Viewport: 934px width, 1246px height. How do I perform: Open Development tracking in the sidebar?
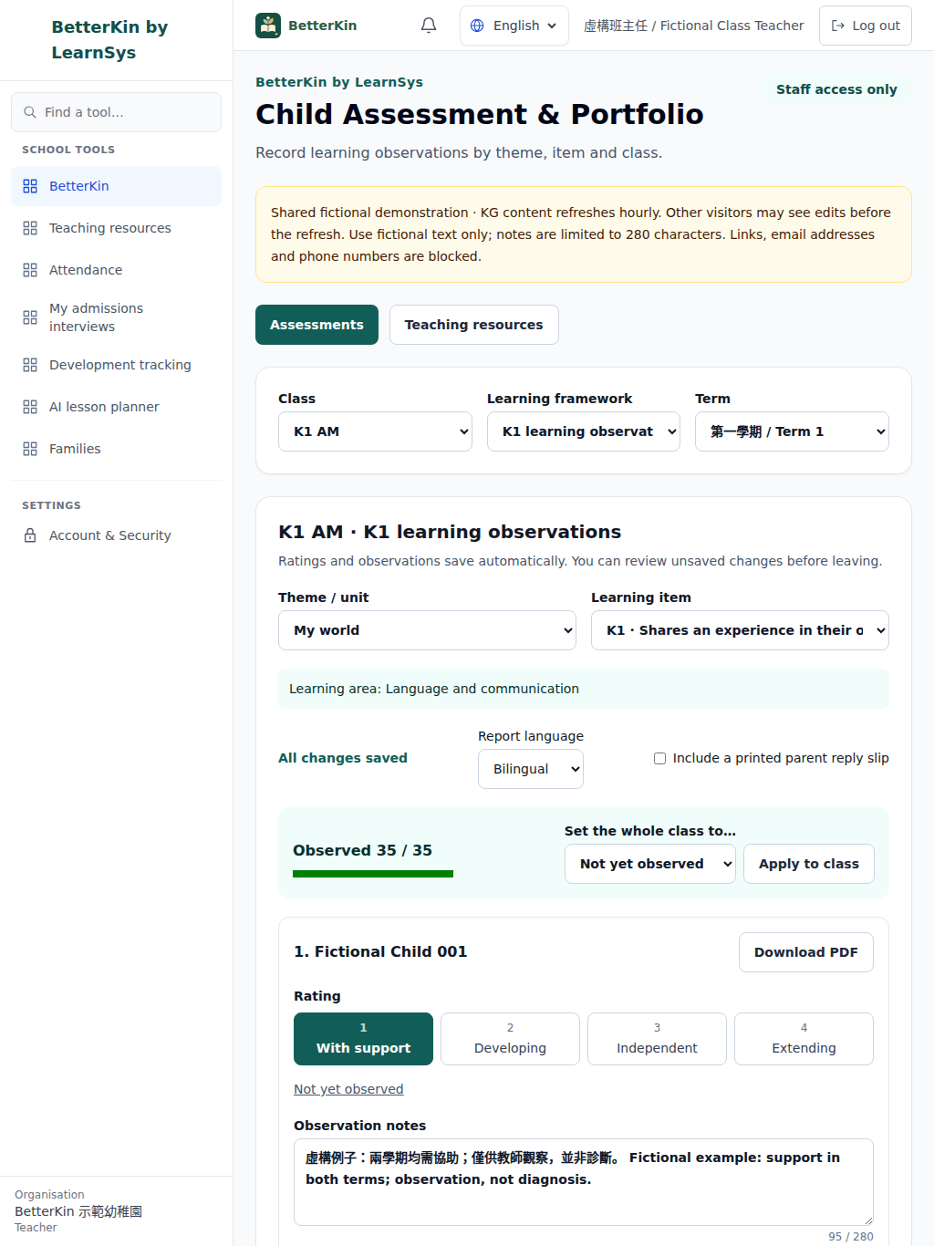pos(116,365)
